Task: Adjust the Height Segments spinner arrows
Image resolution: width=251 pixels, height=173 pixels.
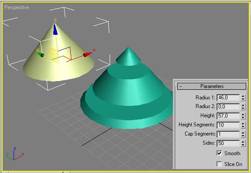Action: (x=243, y=125)
